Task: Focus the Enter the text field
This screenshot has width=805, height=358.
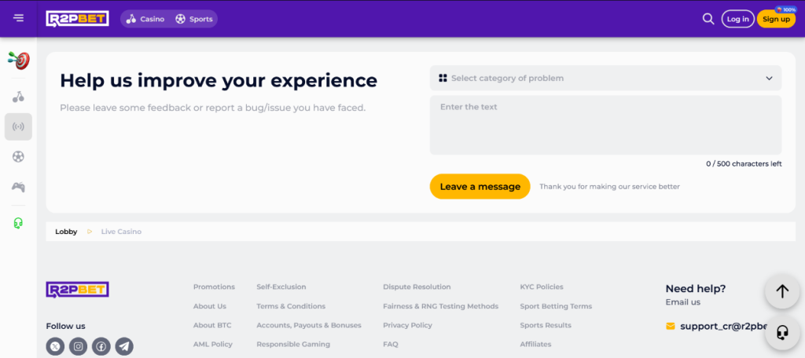Action: tap(605, 125)
